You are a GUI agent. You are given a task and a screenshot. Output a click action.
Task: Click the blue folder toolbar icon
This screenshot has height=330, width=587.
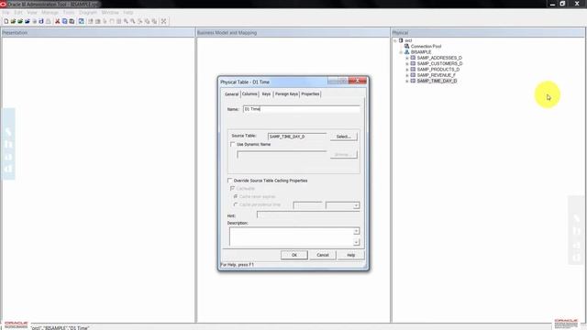pyautogui.click(x=28, y=21)
